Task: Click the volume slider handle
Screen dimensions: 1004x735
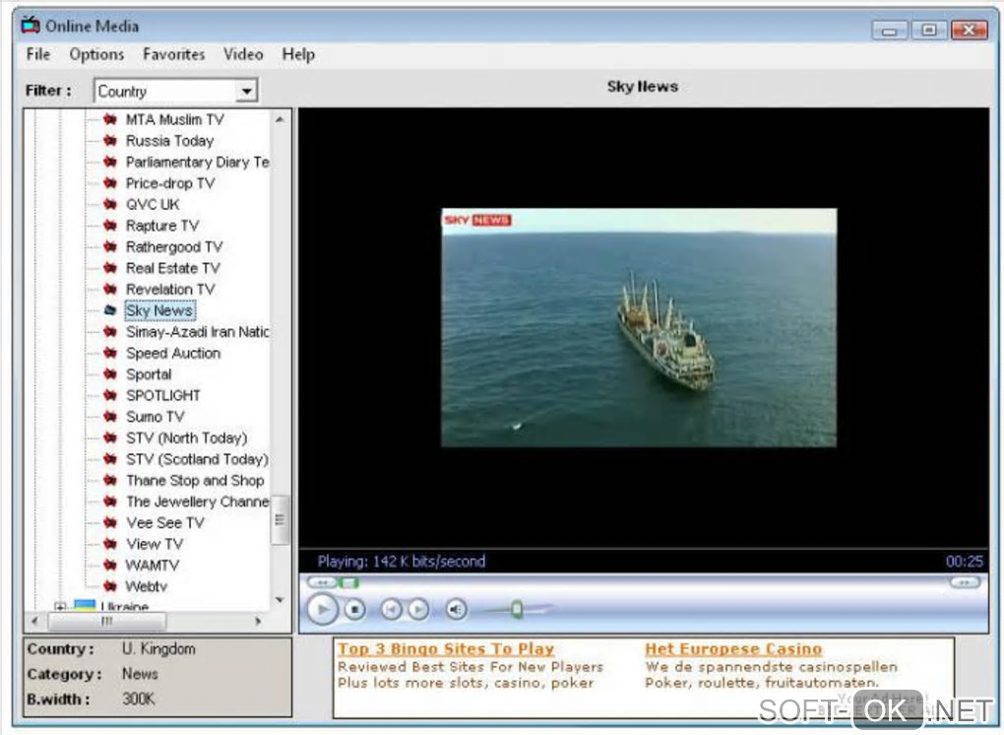Action: pos(516,610)
